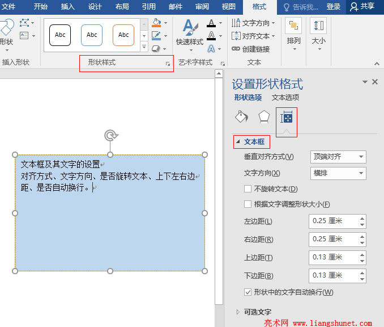Click the Share (共享) person icon
Image resolution: width=384 pixels, height=327 pixels.
tap(354, 7)
